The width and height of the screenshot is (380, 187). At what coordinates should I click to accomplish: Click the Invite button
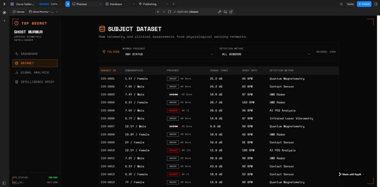pyautogui.click(x=350, y=4)
